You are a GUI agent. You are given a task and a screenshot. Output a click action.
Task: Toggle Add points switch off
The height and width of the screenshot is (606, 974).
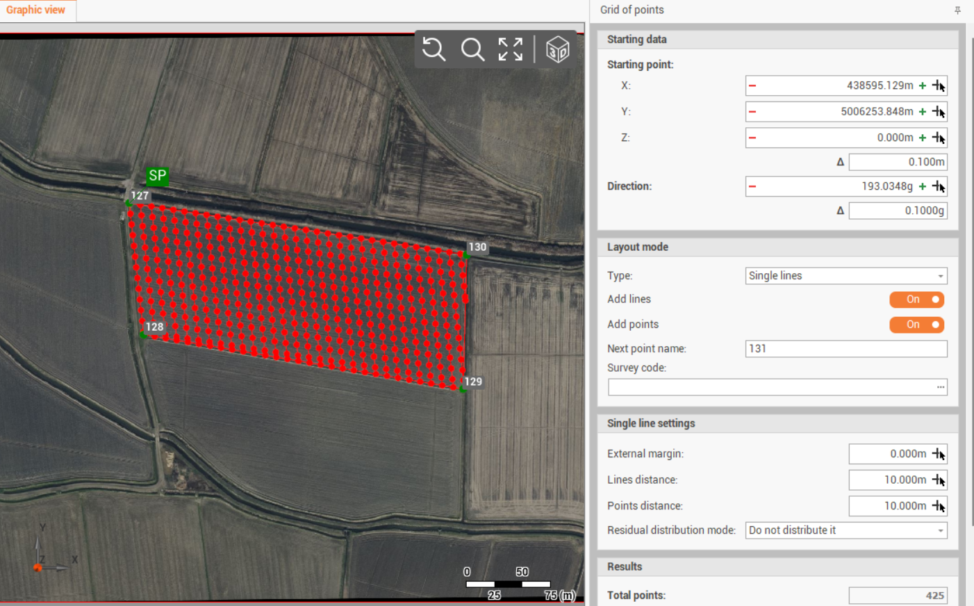pos(916,325)
